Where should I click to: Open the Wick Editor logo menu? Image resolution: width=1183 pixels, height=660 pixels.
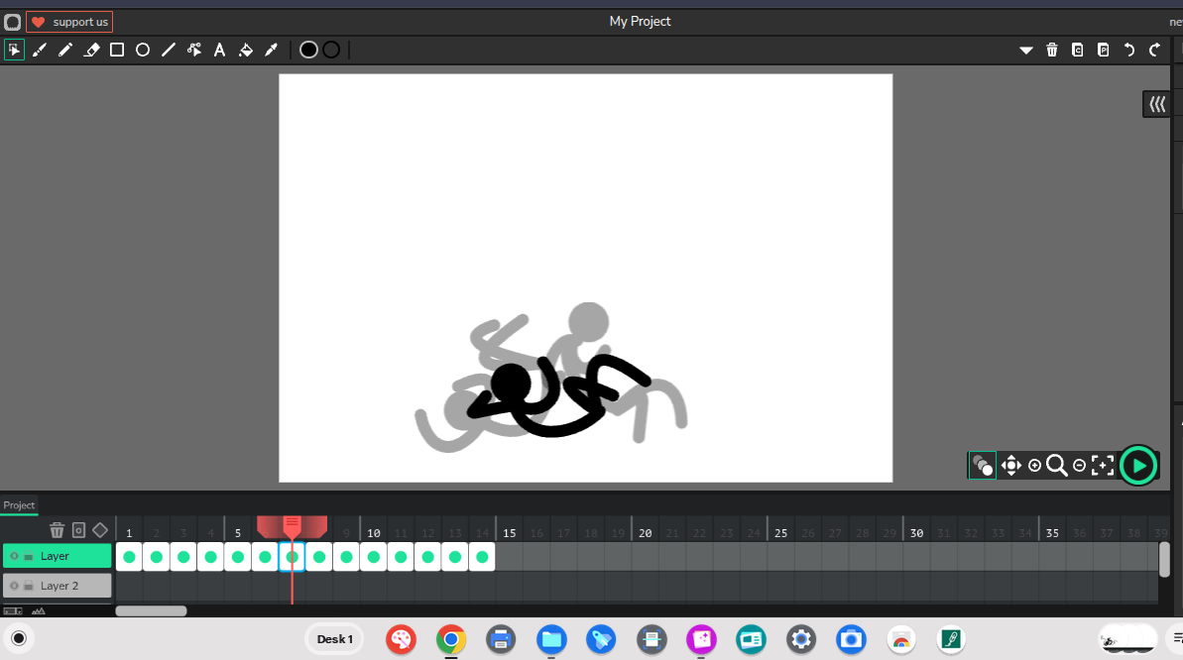click(x=13, y=22)
